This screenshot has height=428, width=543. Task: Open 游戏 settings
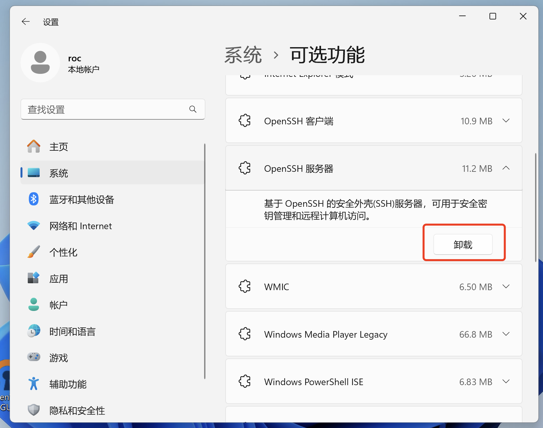pyautogui.click(x=113, y=357)
